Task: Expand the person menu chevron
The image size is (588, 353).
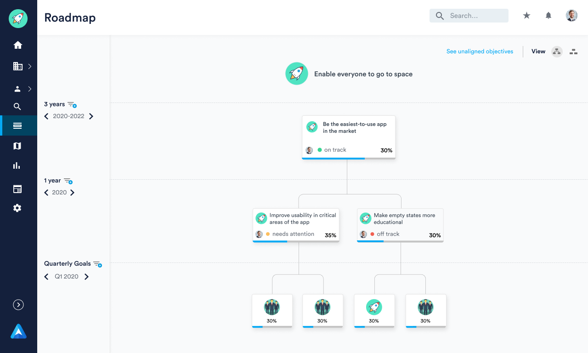Action: [29, 89]
